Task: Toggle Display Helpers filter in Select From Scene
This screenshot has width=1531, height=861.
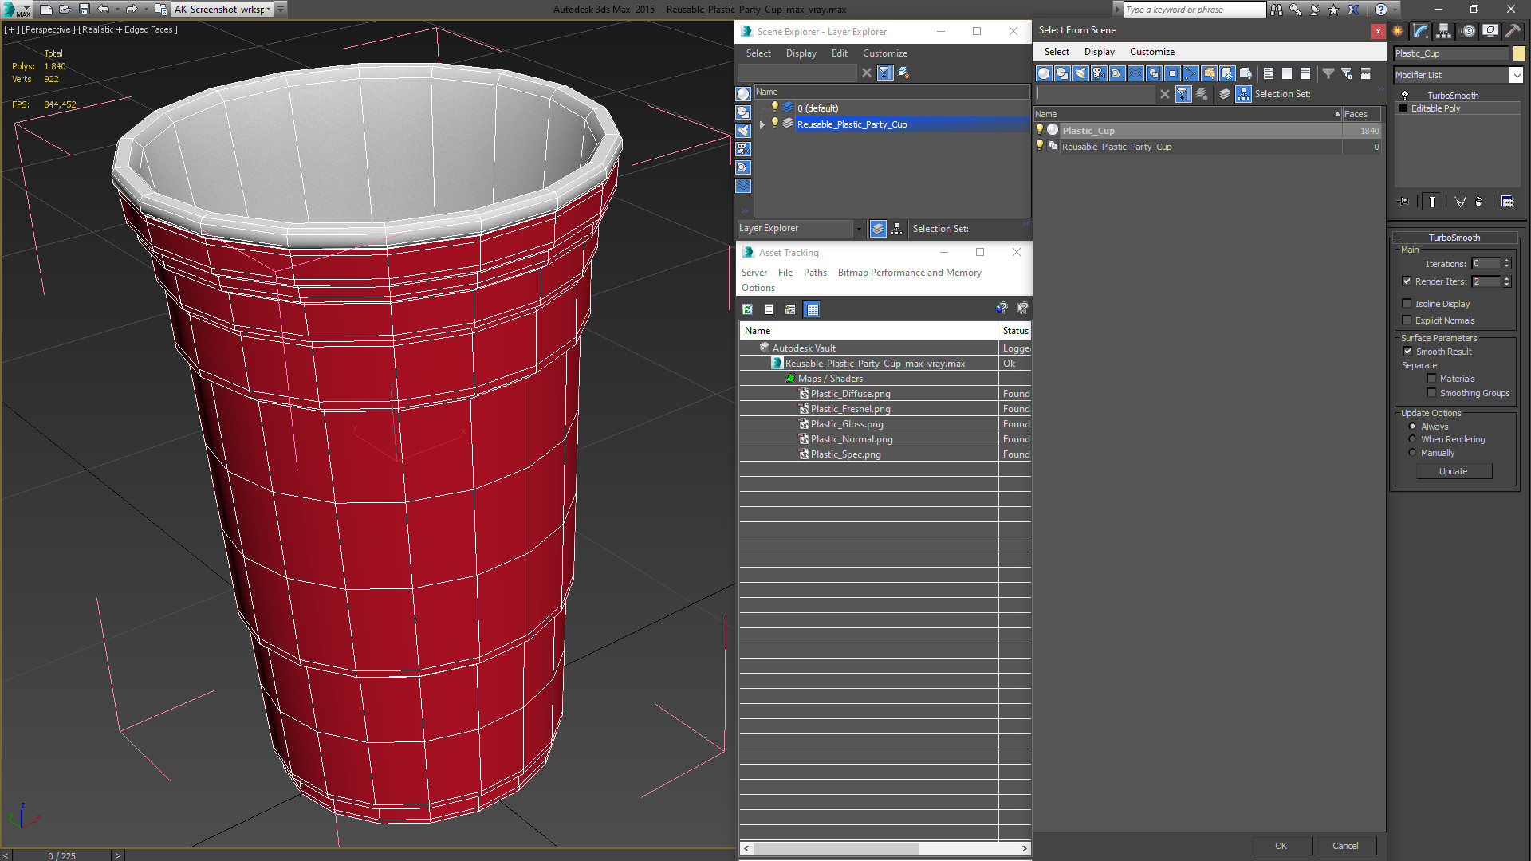Action: coord(1117,73)
